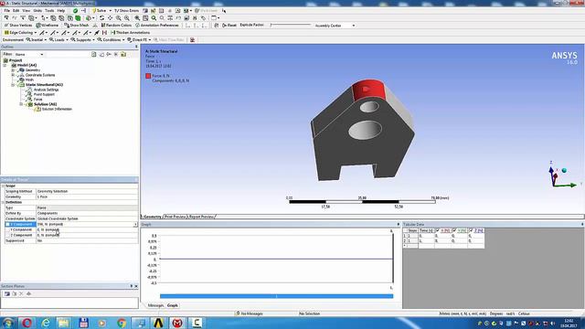Open the Supports dropdown
585x329 pixels.
click(82, 40)
